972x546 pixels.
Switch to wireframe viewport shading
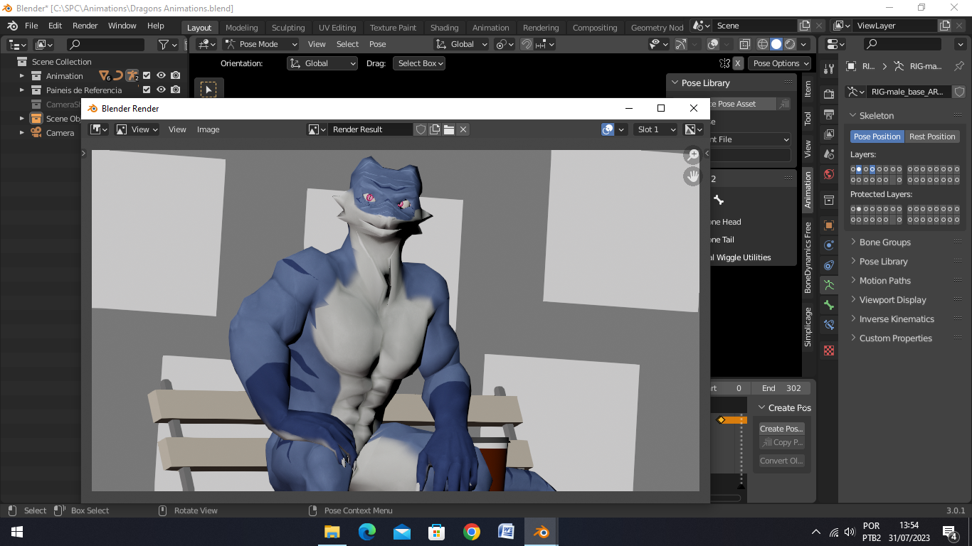tap(762, 44)
